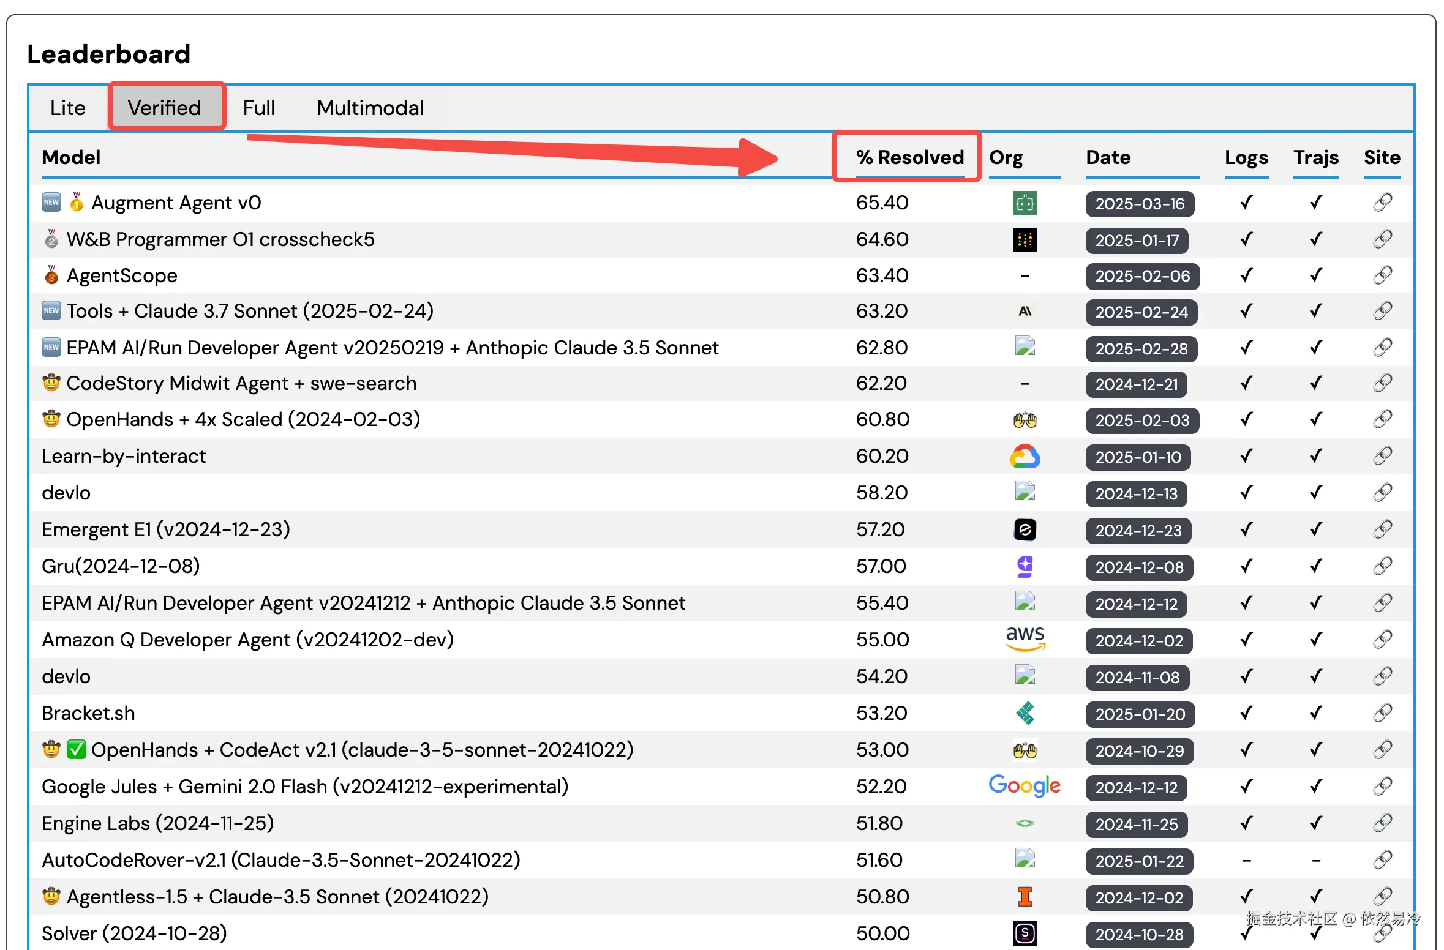Open chain link icon for AgentScope row
1444x950 pixels.
[1382, 275]
